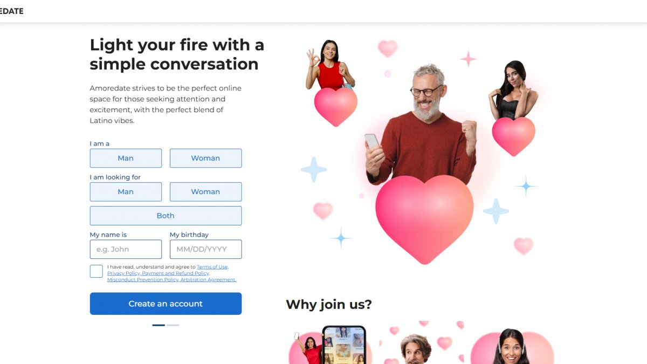
Task: Select the first active slide indicator dash
Action: (159, 325)
